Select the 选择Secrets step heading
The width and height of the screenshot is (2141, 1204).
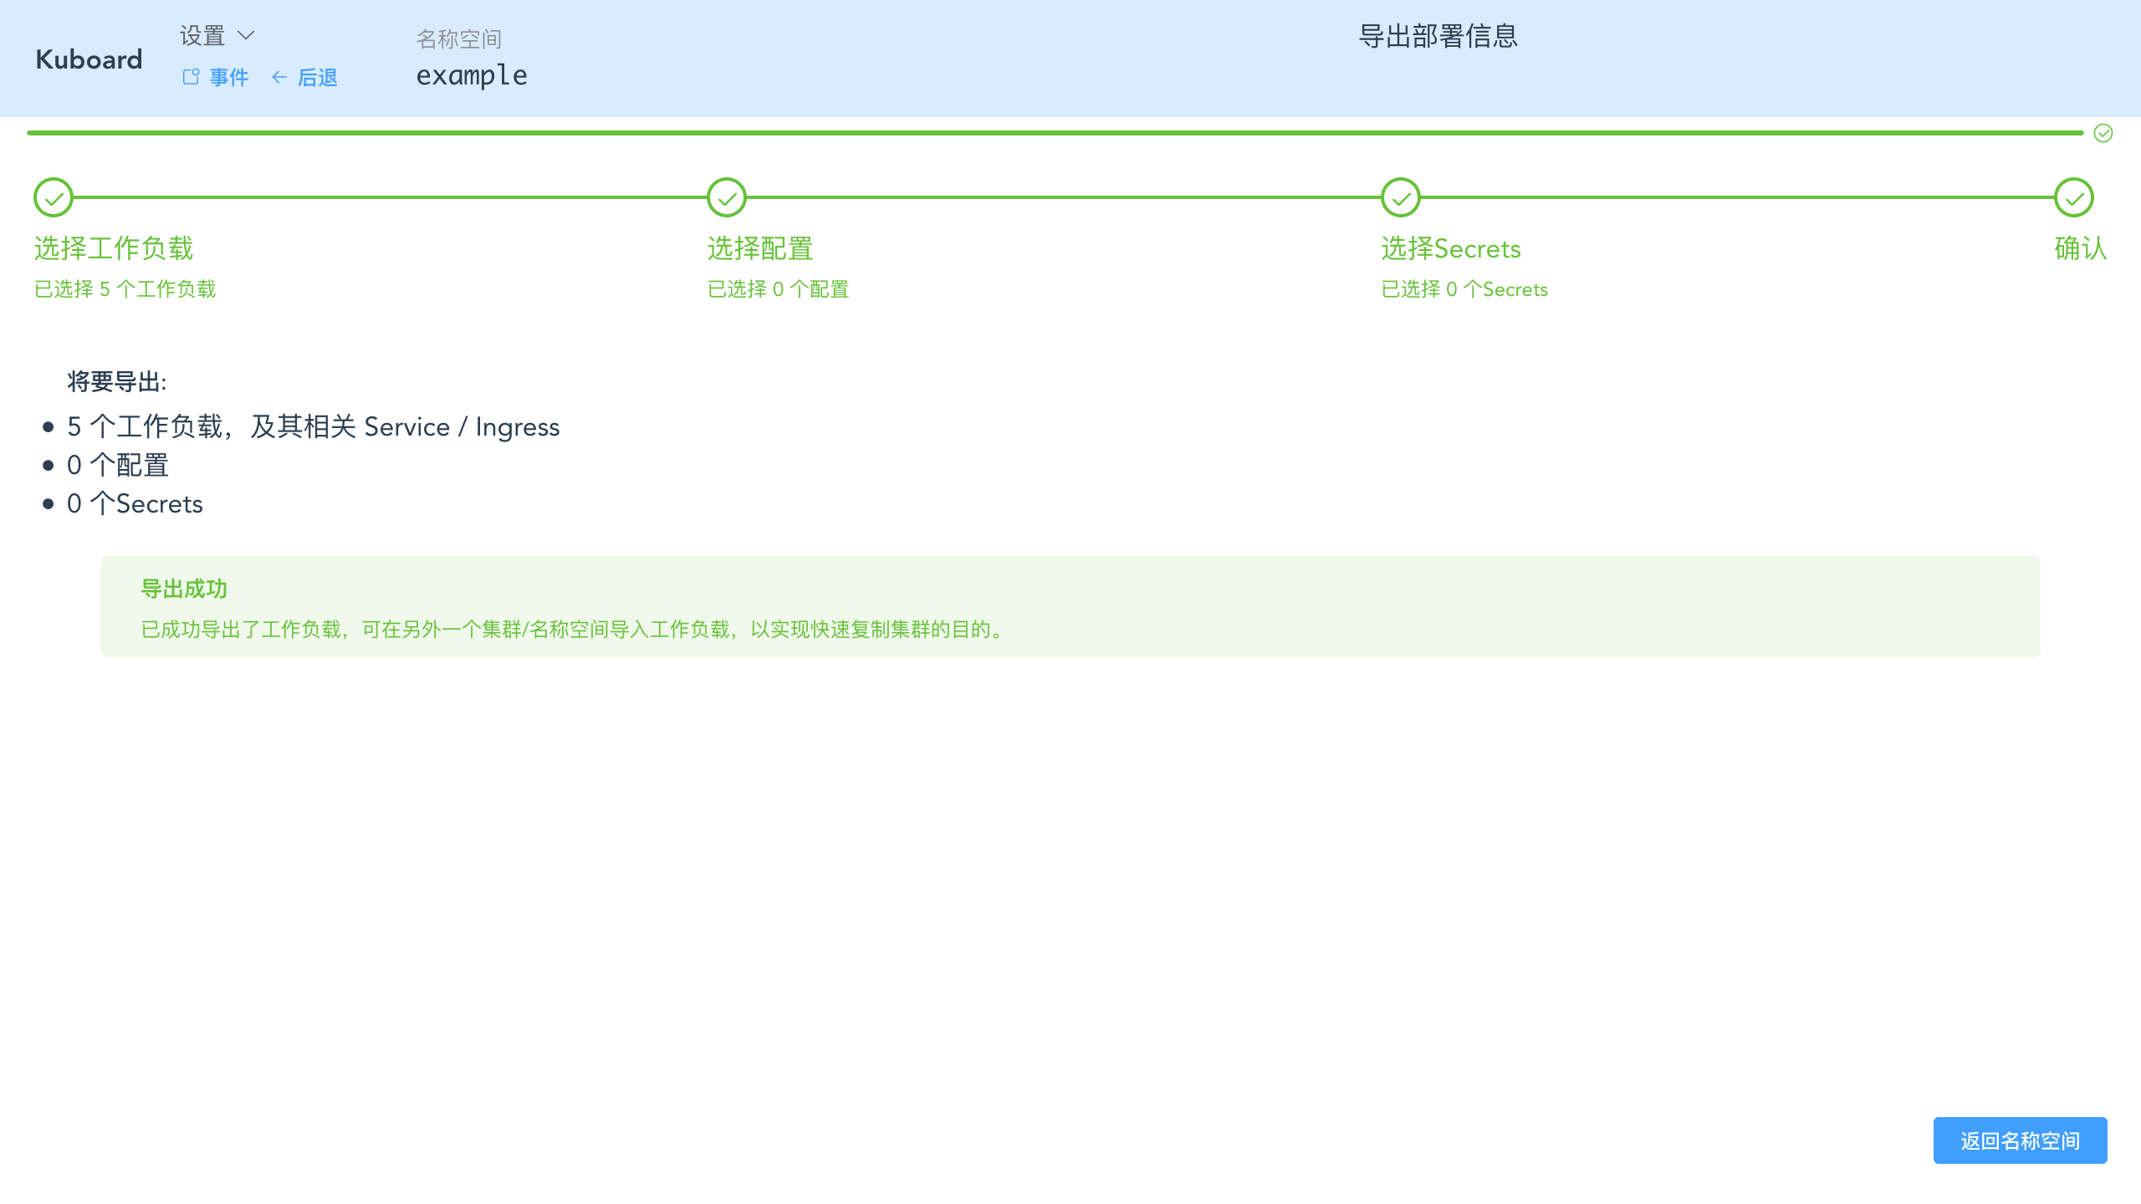pyautogui.click(x=1449, y=248)
